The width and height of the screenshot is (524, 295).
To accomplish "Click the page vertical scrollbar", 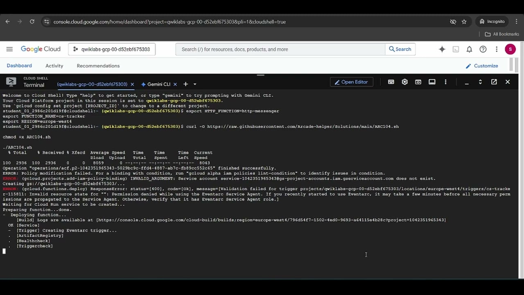I will pos(522,160).
